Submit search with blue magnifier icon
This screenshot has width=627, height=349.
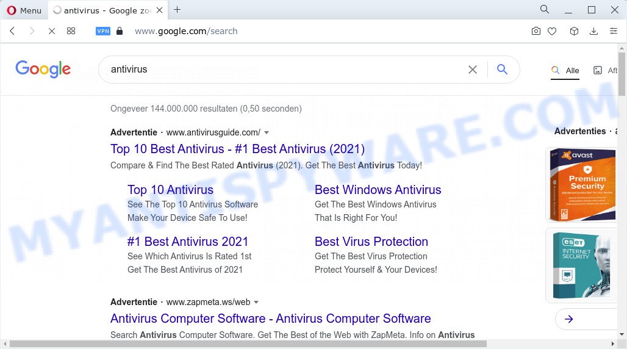pyautogui.click(x=502, y=69)
